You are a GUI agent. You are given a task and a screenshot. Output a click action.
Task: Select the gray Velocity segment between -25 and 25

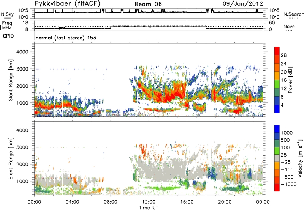coord(277,158)
